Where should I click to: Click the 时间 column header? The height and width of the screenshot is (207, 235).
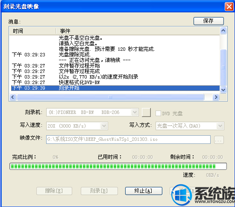click(x=32, y=31)
